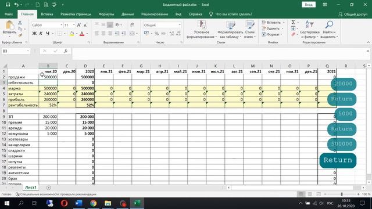Open Google Chrome from the taskbar
Viewport: 372px width, 209px height.
tap(93, 203)
